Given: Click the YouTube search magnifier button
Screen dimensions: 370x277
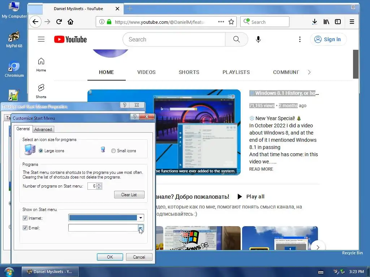Looking at the screenshot, I should coord(236,39).
